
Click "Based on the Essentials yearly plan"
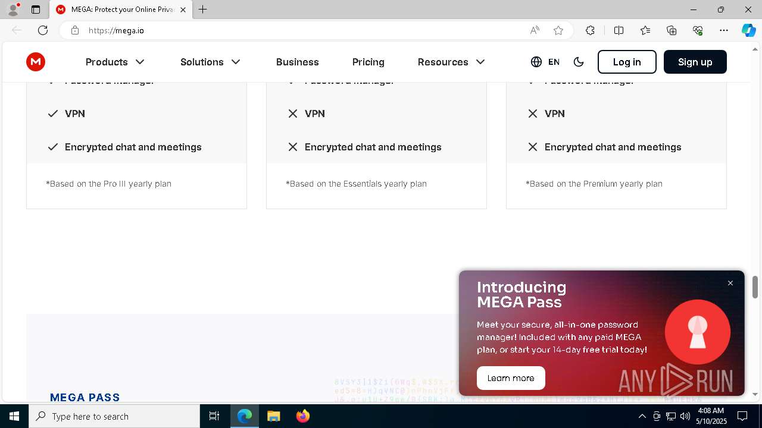tap(356, 184)
